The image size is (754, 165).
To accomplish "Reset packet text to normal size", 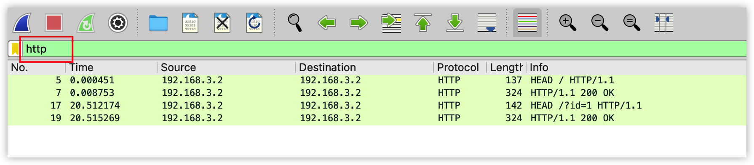I will pyautogui.click(x=631, y=23).
